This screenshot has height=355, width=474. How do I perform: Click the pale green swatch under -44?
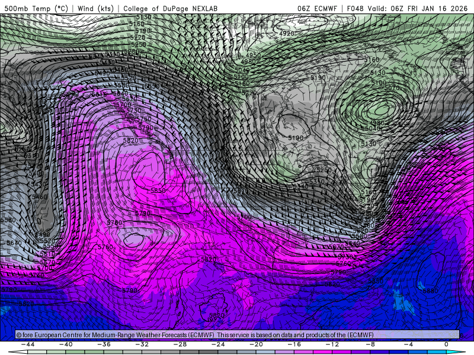pos(37,353)
